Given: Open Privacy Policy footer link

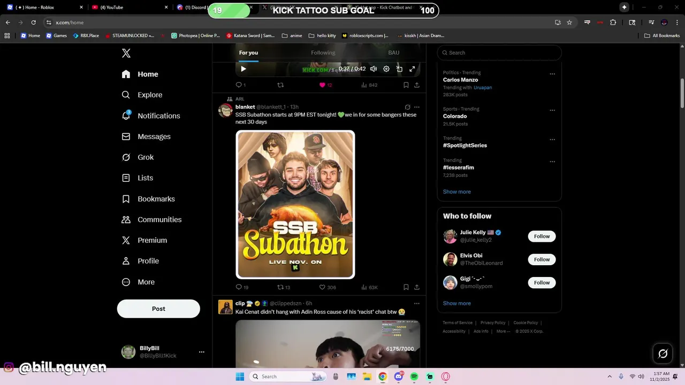Looking at the screenshot, I should pos(493,322).
